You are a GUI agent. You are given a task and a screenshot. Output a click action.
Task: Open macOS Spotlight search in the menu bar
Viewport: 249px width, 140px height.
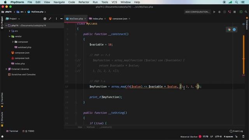(x=236, y=2)
